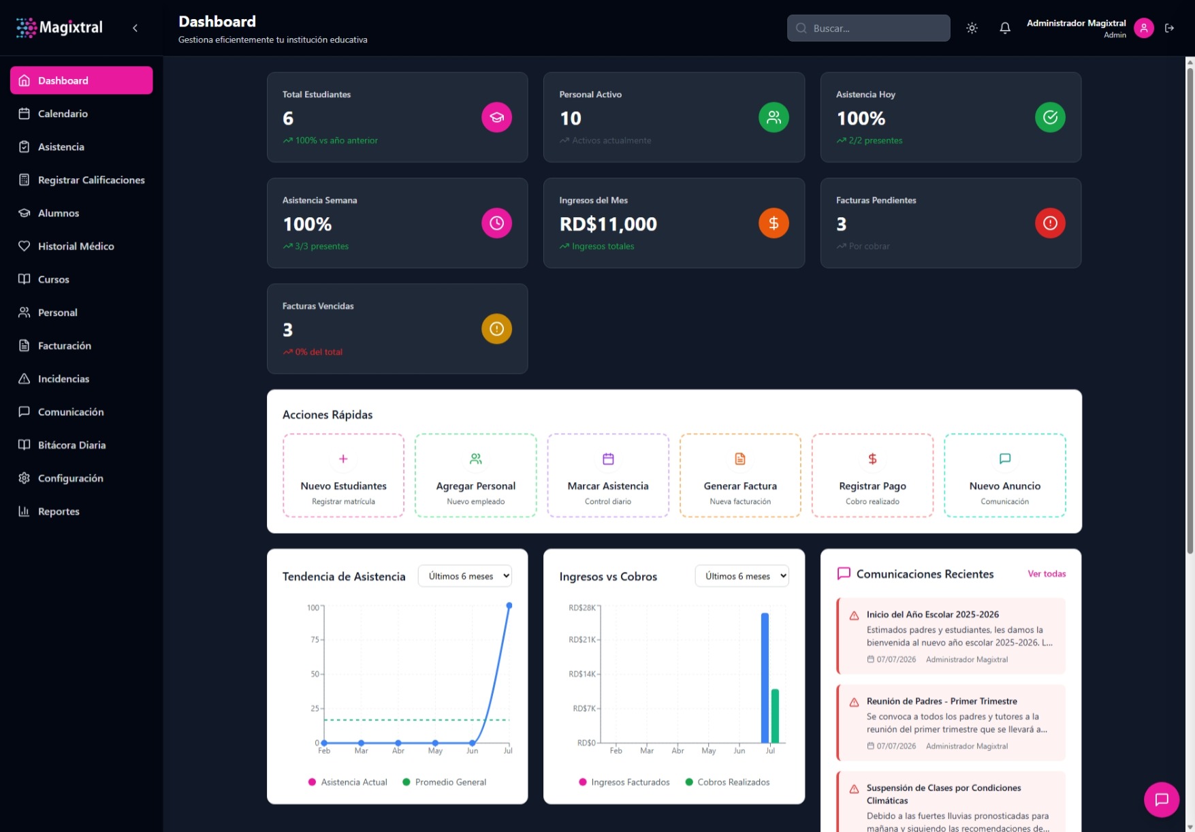Click green check icon on Asistencia Hoy card
Image resolution: width=1195 pixels, height=832 pixels.
pos(1050,117)
